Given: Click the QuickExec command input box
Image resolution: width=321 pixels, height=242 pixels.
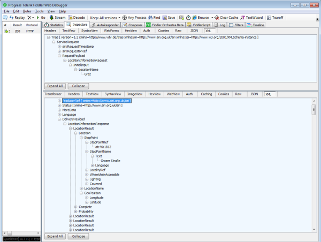Looking at the screenshot, I should click(x=21, y=239).
